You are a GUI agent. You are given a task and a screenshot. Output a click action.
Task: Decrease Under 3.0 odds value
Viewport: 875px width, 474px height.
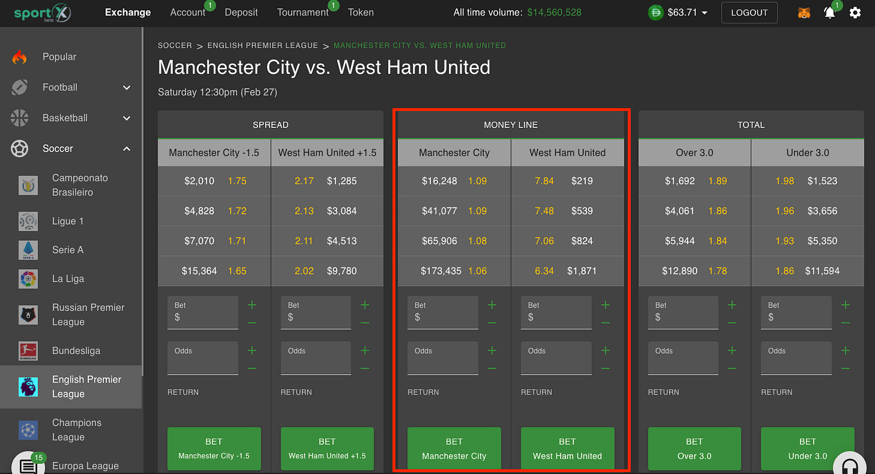(846, 369)
